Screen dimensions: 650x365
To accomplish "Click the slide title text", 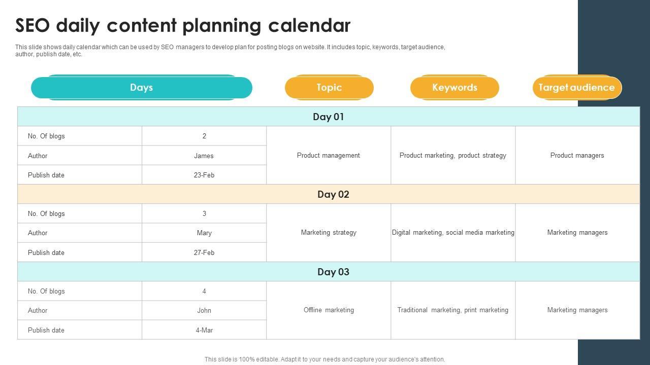I will [x=183, y=25].
